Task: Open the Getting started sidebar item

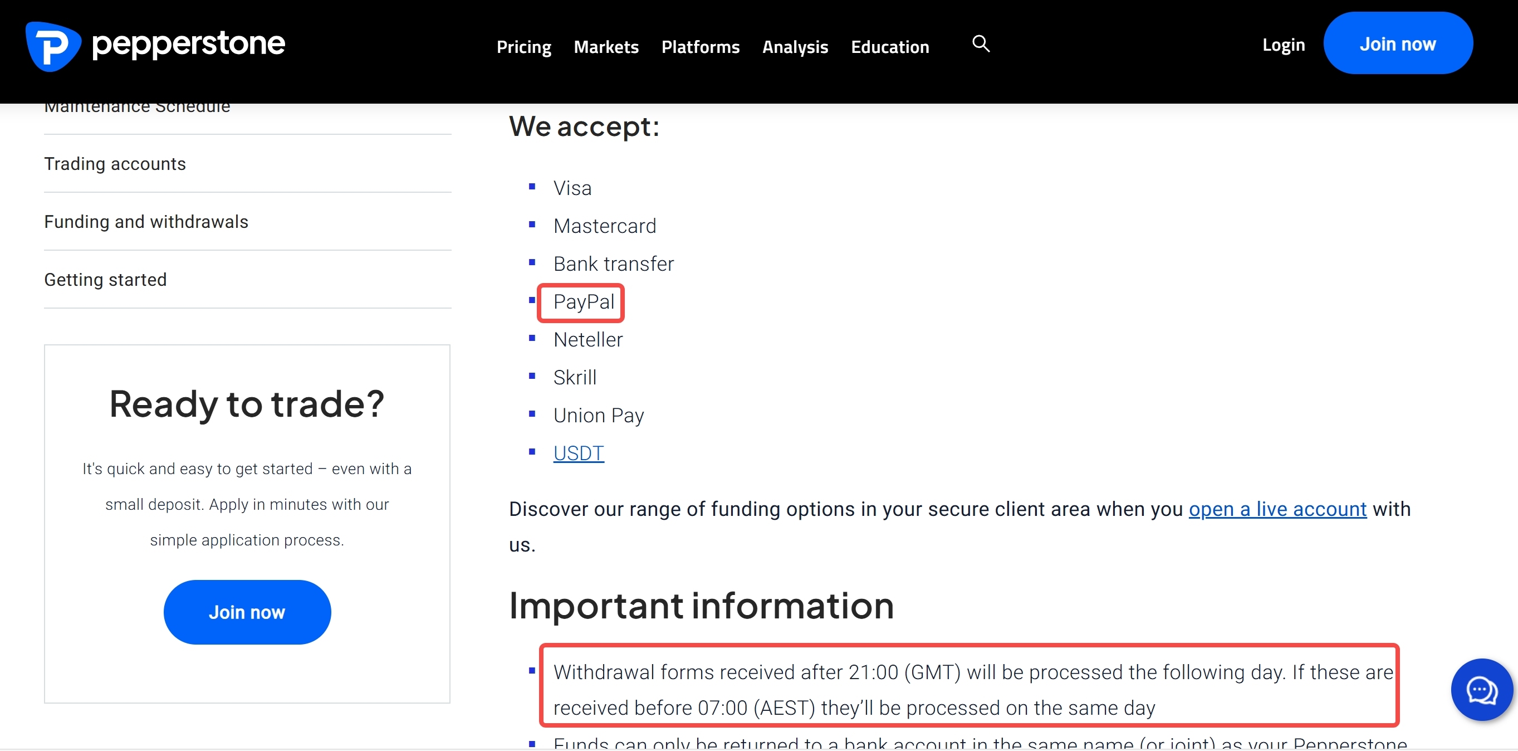Action: [105, 280]
